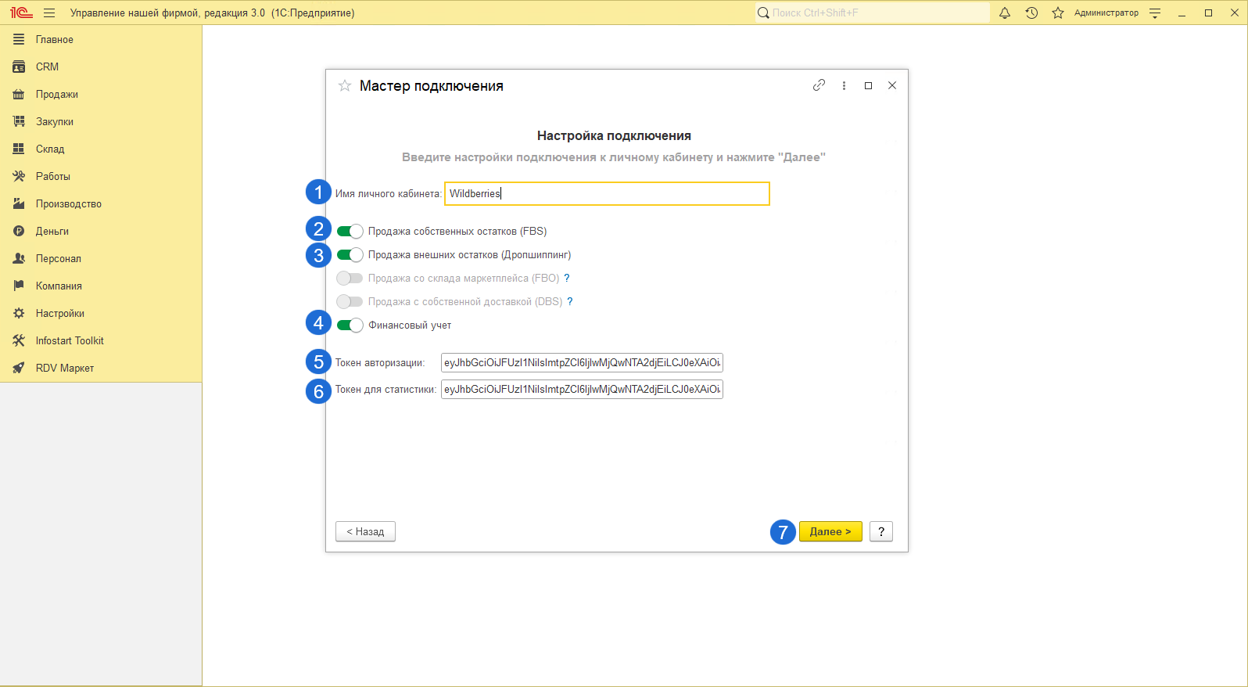This screenshot has height=687, width=1248.
Task: Click the Компания flag icon
Action: 19,286
